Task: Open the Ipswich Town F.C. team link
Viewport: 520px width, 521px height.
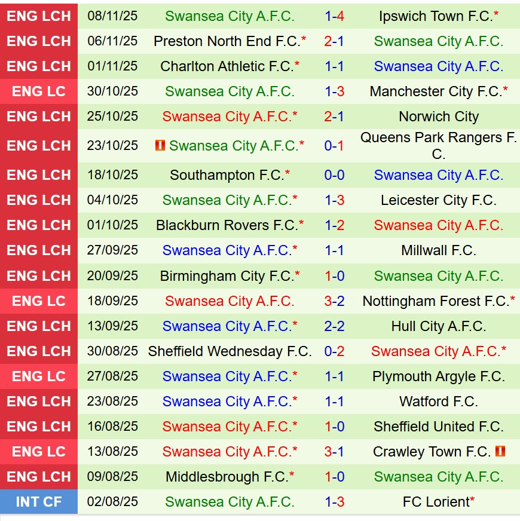Action: (436, 16)
